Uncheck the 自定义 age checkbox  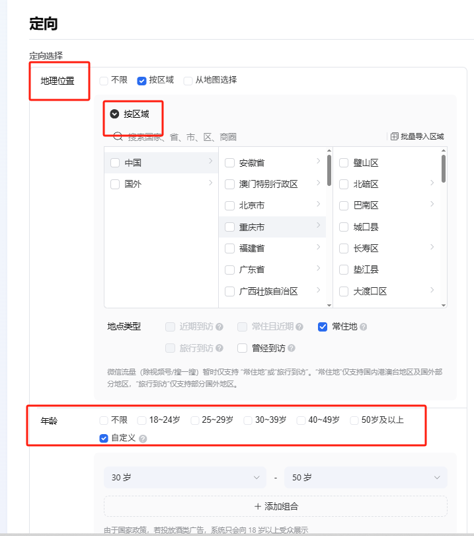(104, 438)
